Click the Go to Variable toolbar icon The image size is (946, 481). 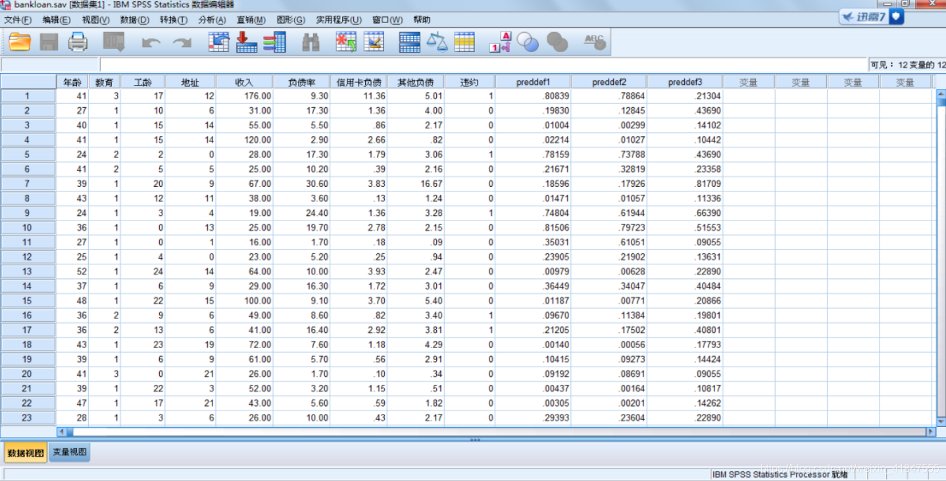point(247,42)
